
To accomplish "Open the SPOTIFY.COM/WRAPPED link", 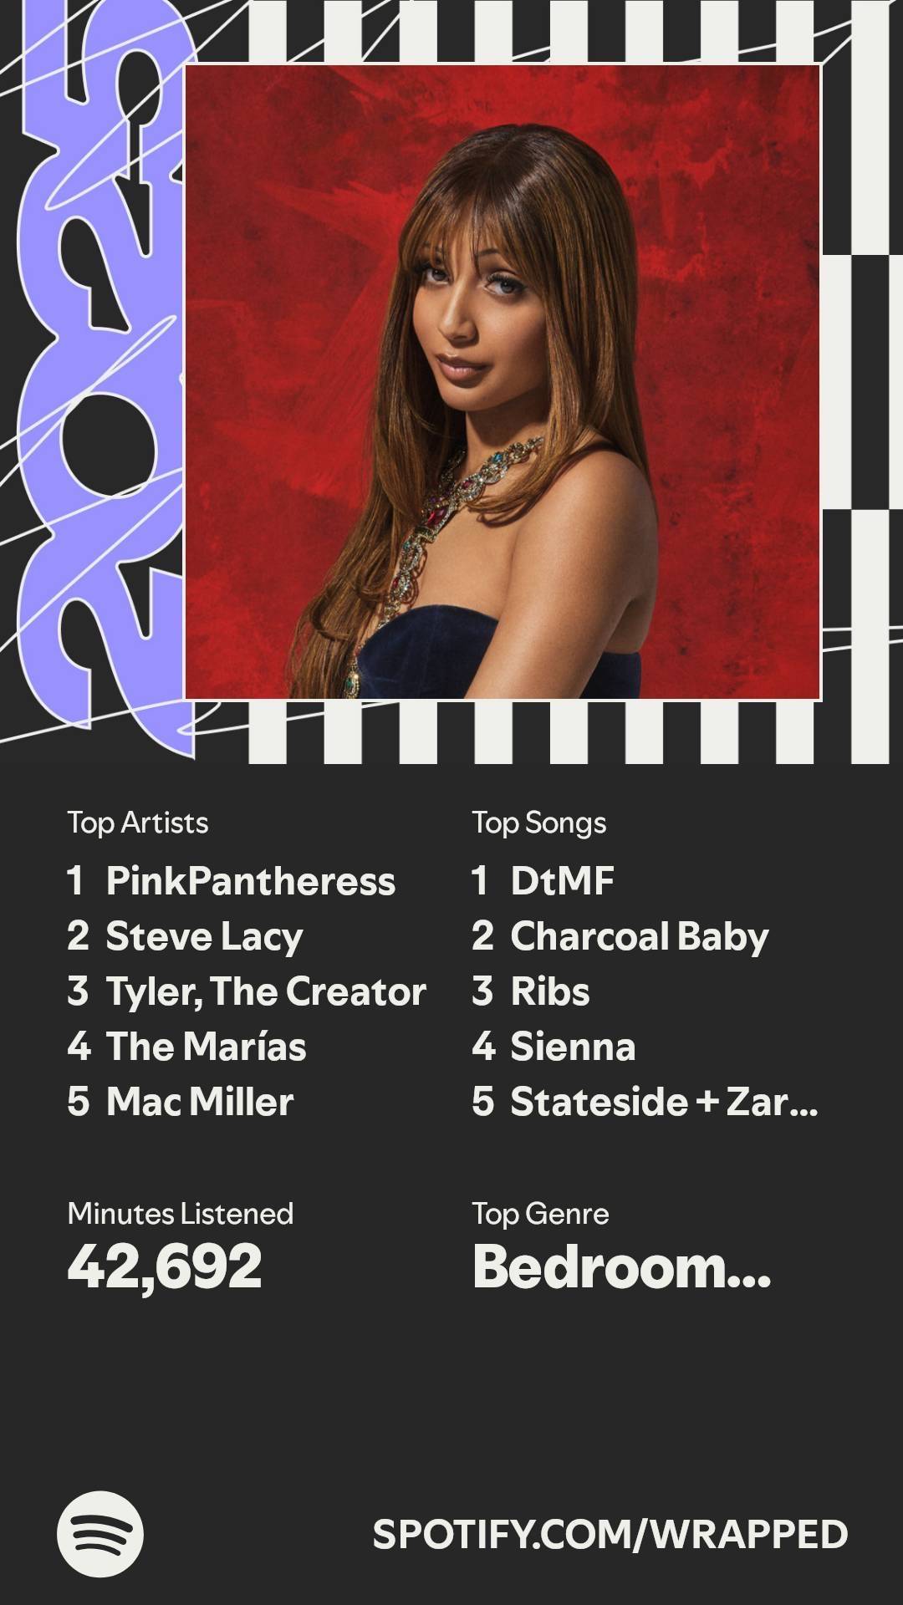I will 610,1535.
